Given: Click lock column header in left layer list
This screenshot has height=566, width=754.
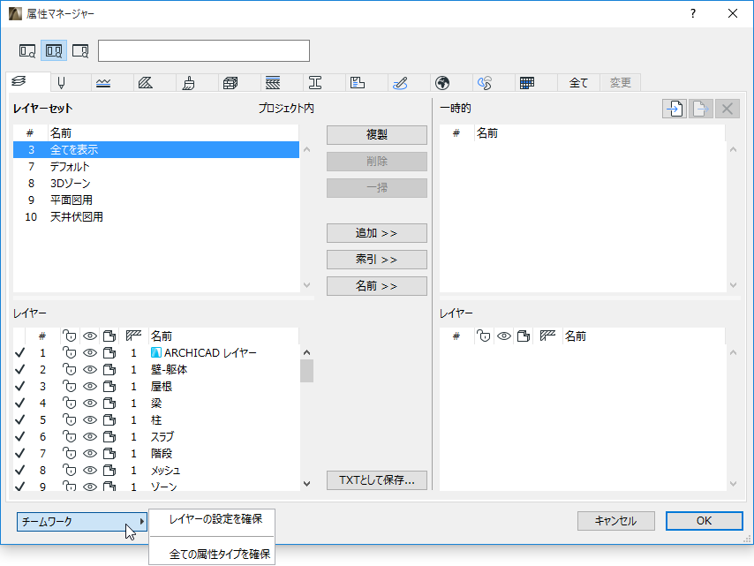Looking at the screenshot, I should click(x=70, y=336).
